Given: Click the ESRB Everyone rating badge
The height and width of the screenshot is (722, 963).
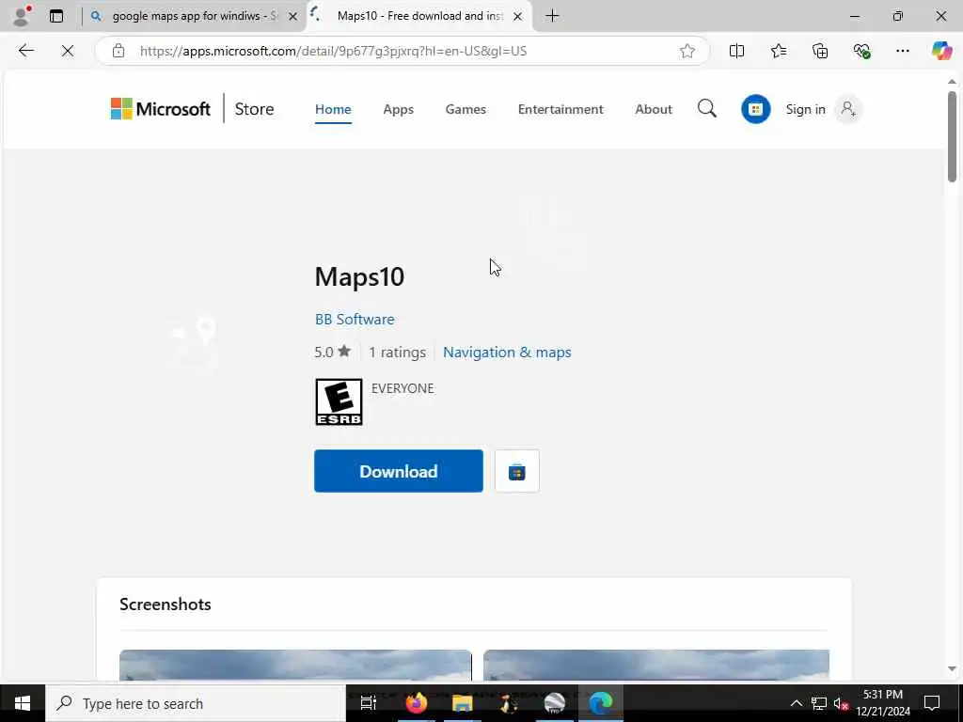Looking at the screenshot, I should pos(339,402).
